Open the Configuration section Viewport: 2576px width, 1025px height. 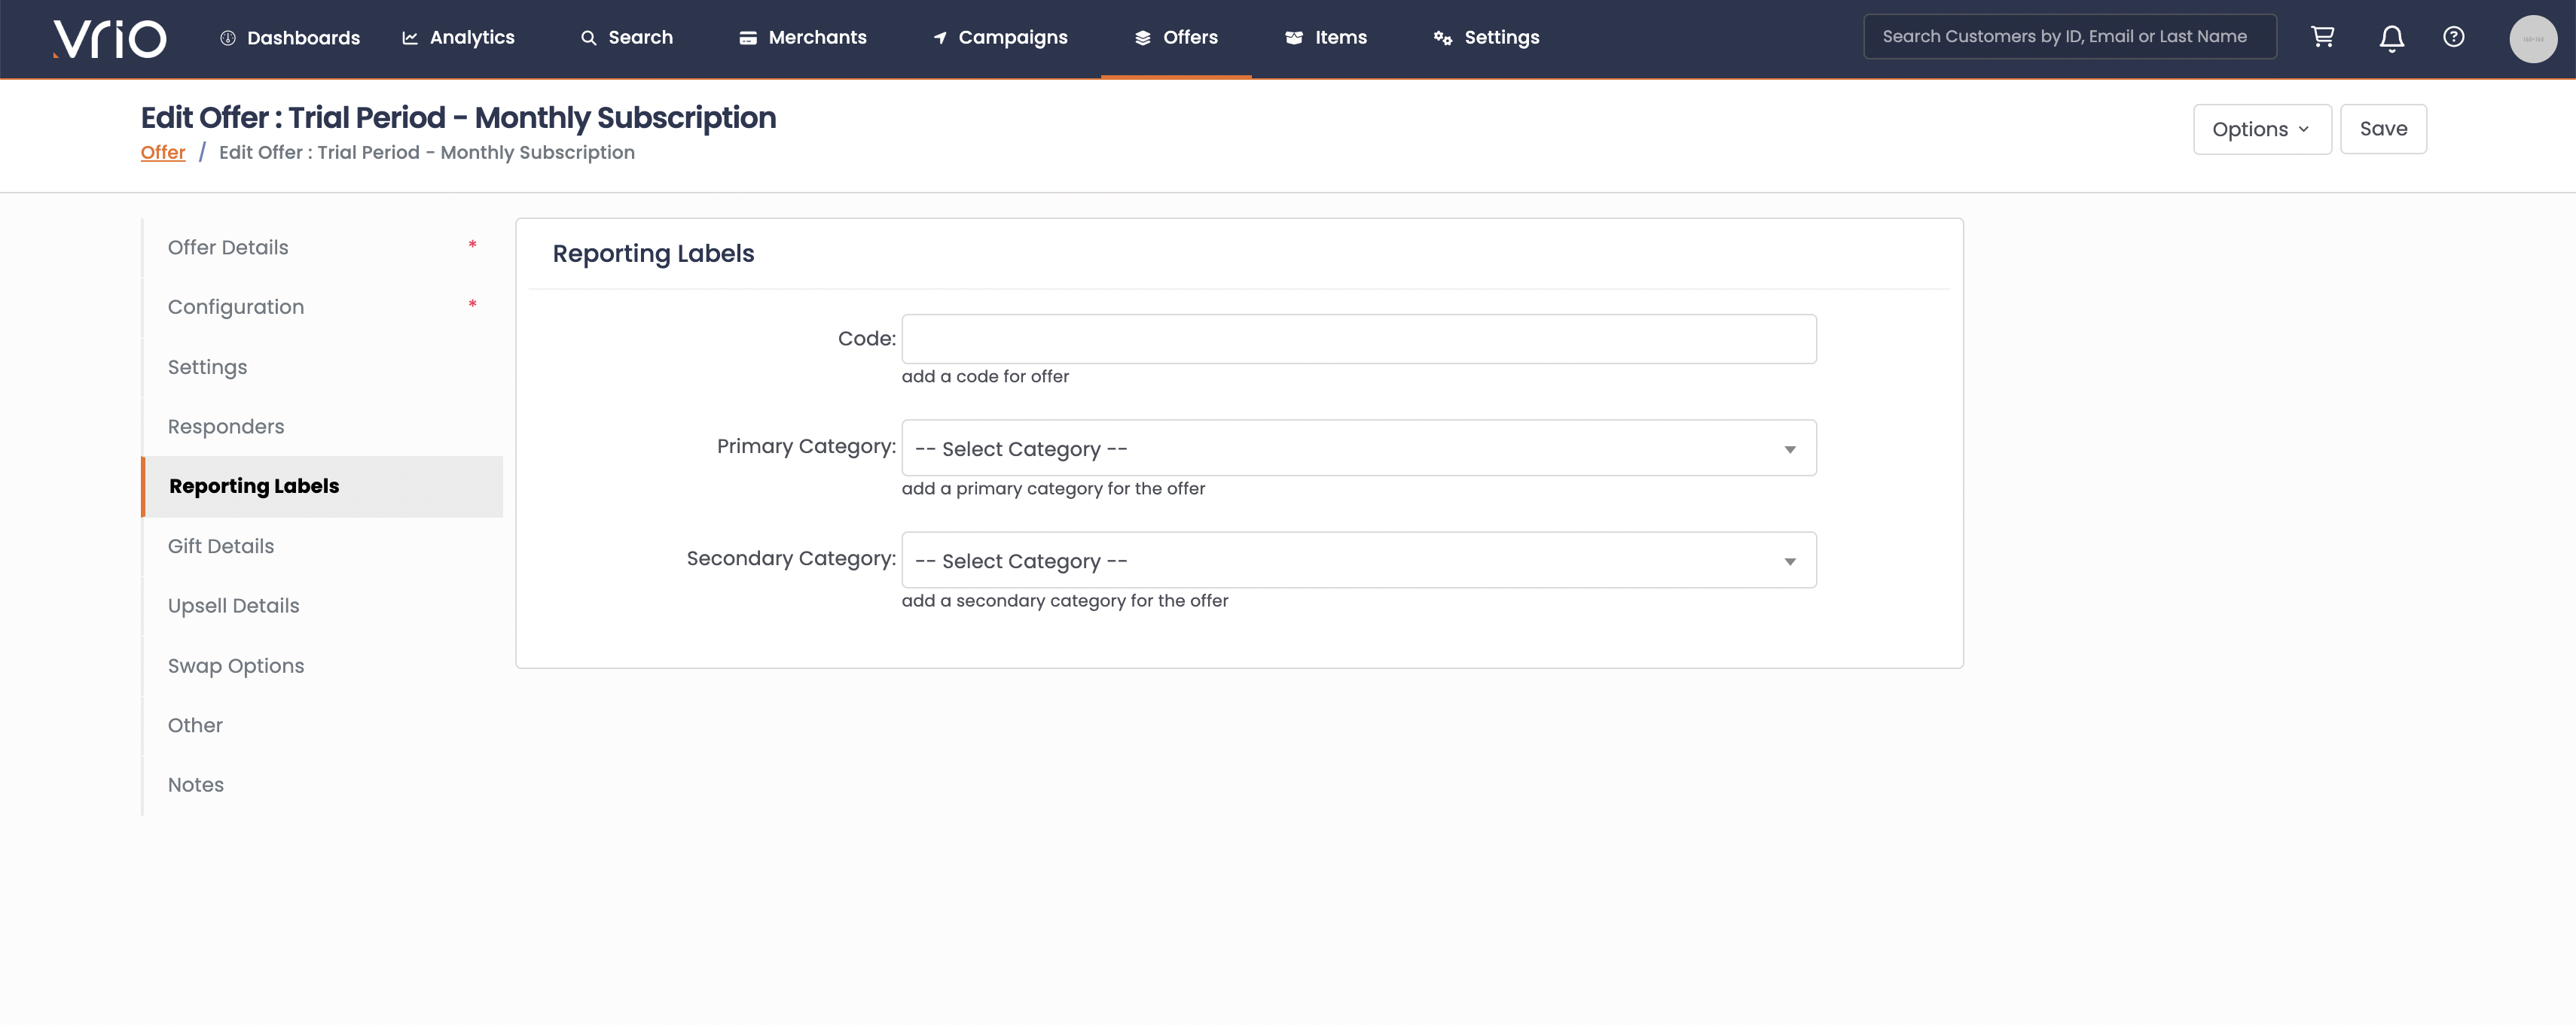[x=322, y=308]
